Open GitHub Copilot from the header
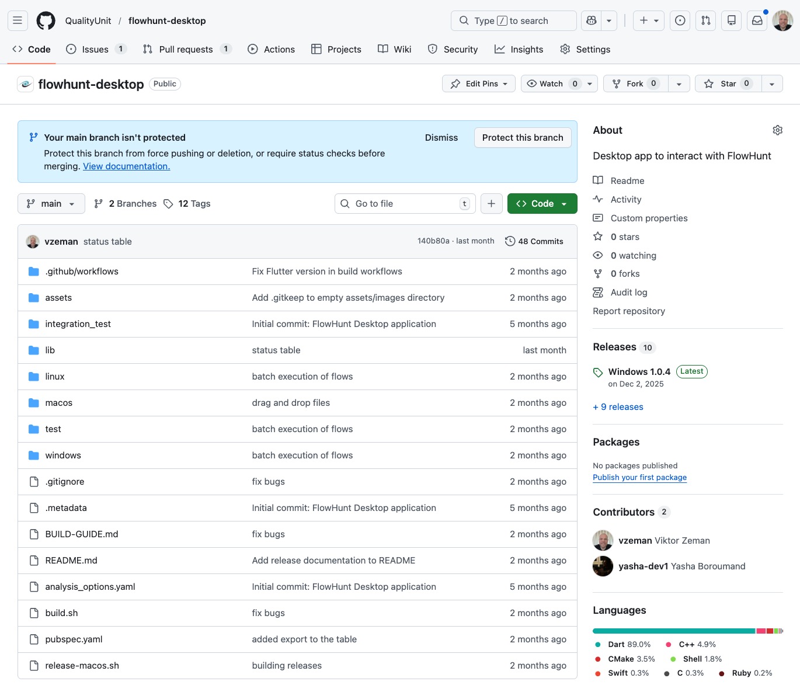Screen dimensions: 800x685 [590, 20]
